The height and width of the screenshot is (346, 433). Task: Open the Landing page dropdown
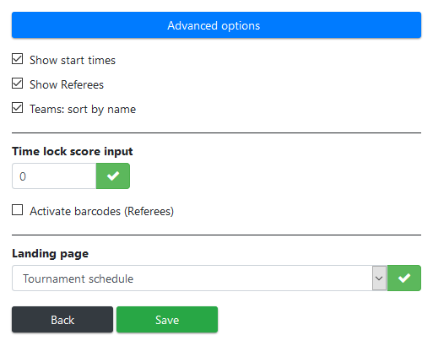(199, 278)
